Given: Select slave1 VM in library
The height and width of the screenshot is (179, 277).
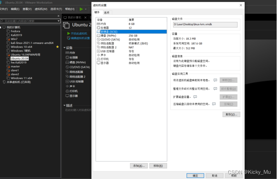Looking at the screenshot, I should tap(15, 70).
